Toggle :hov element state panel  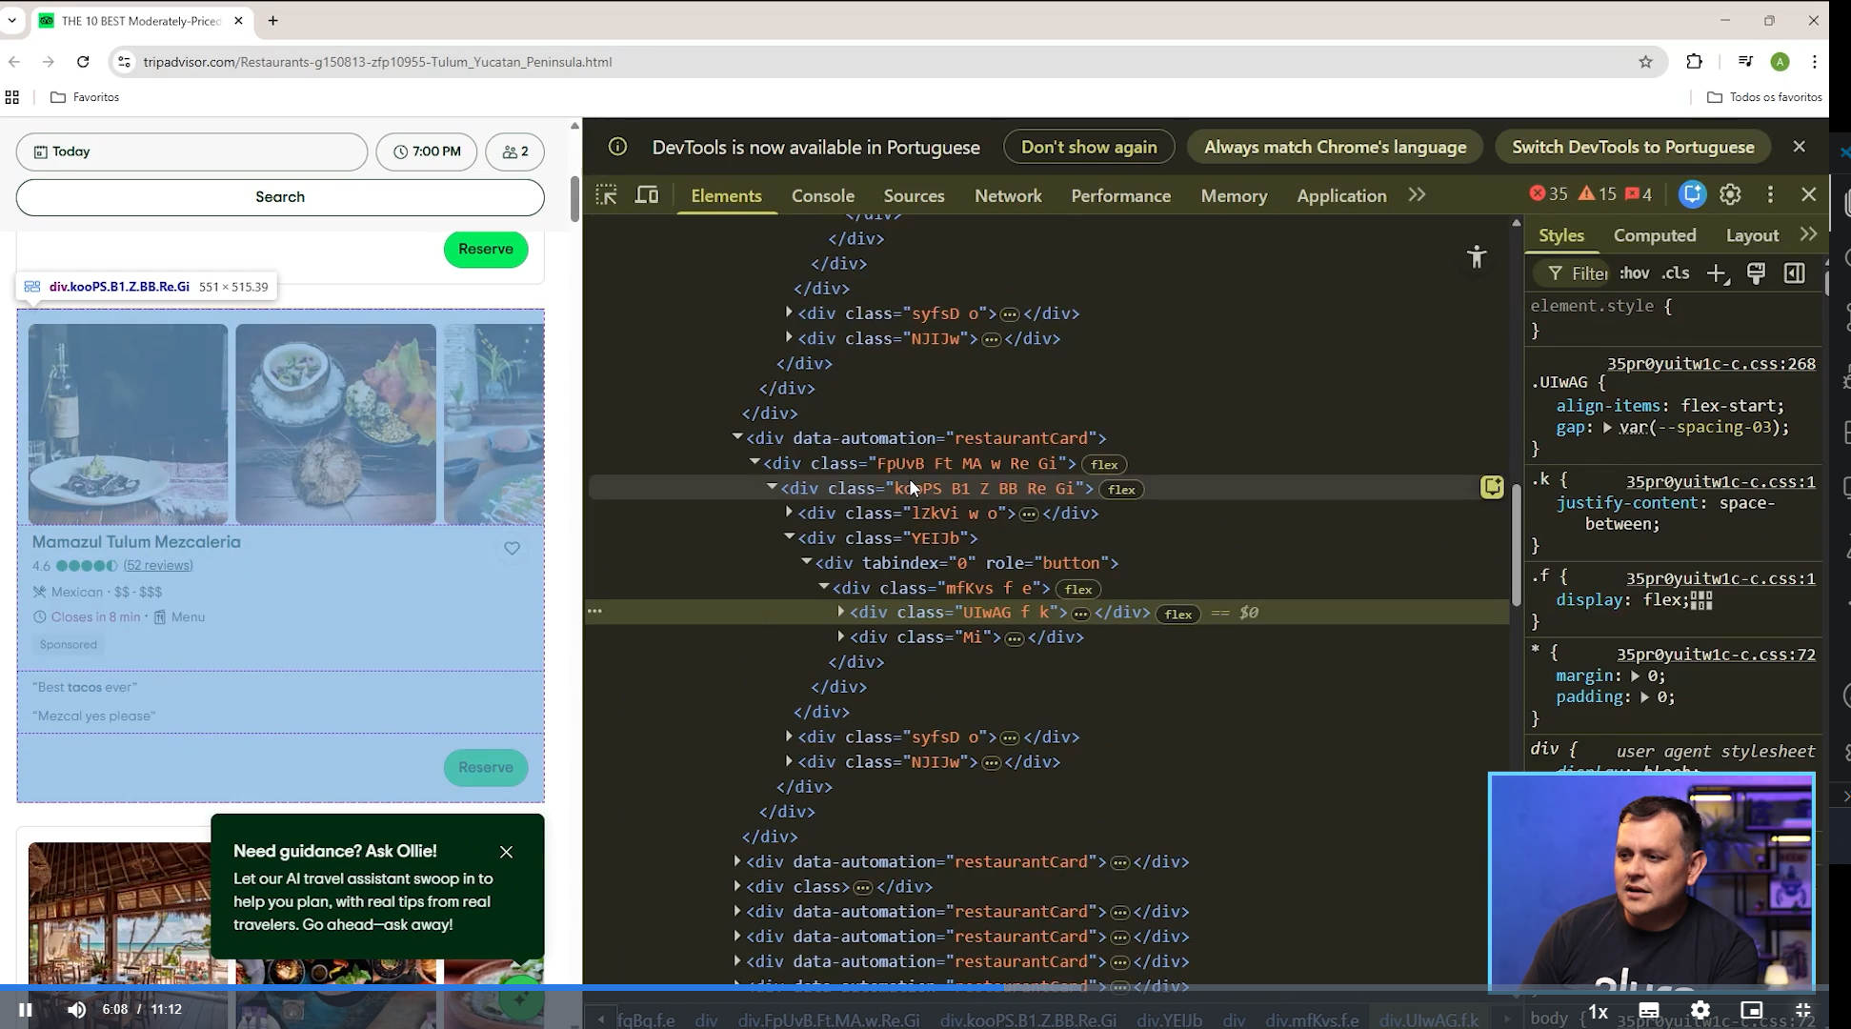[x=1634, y=274]
